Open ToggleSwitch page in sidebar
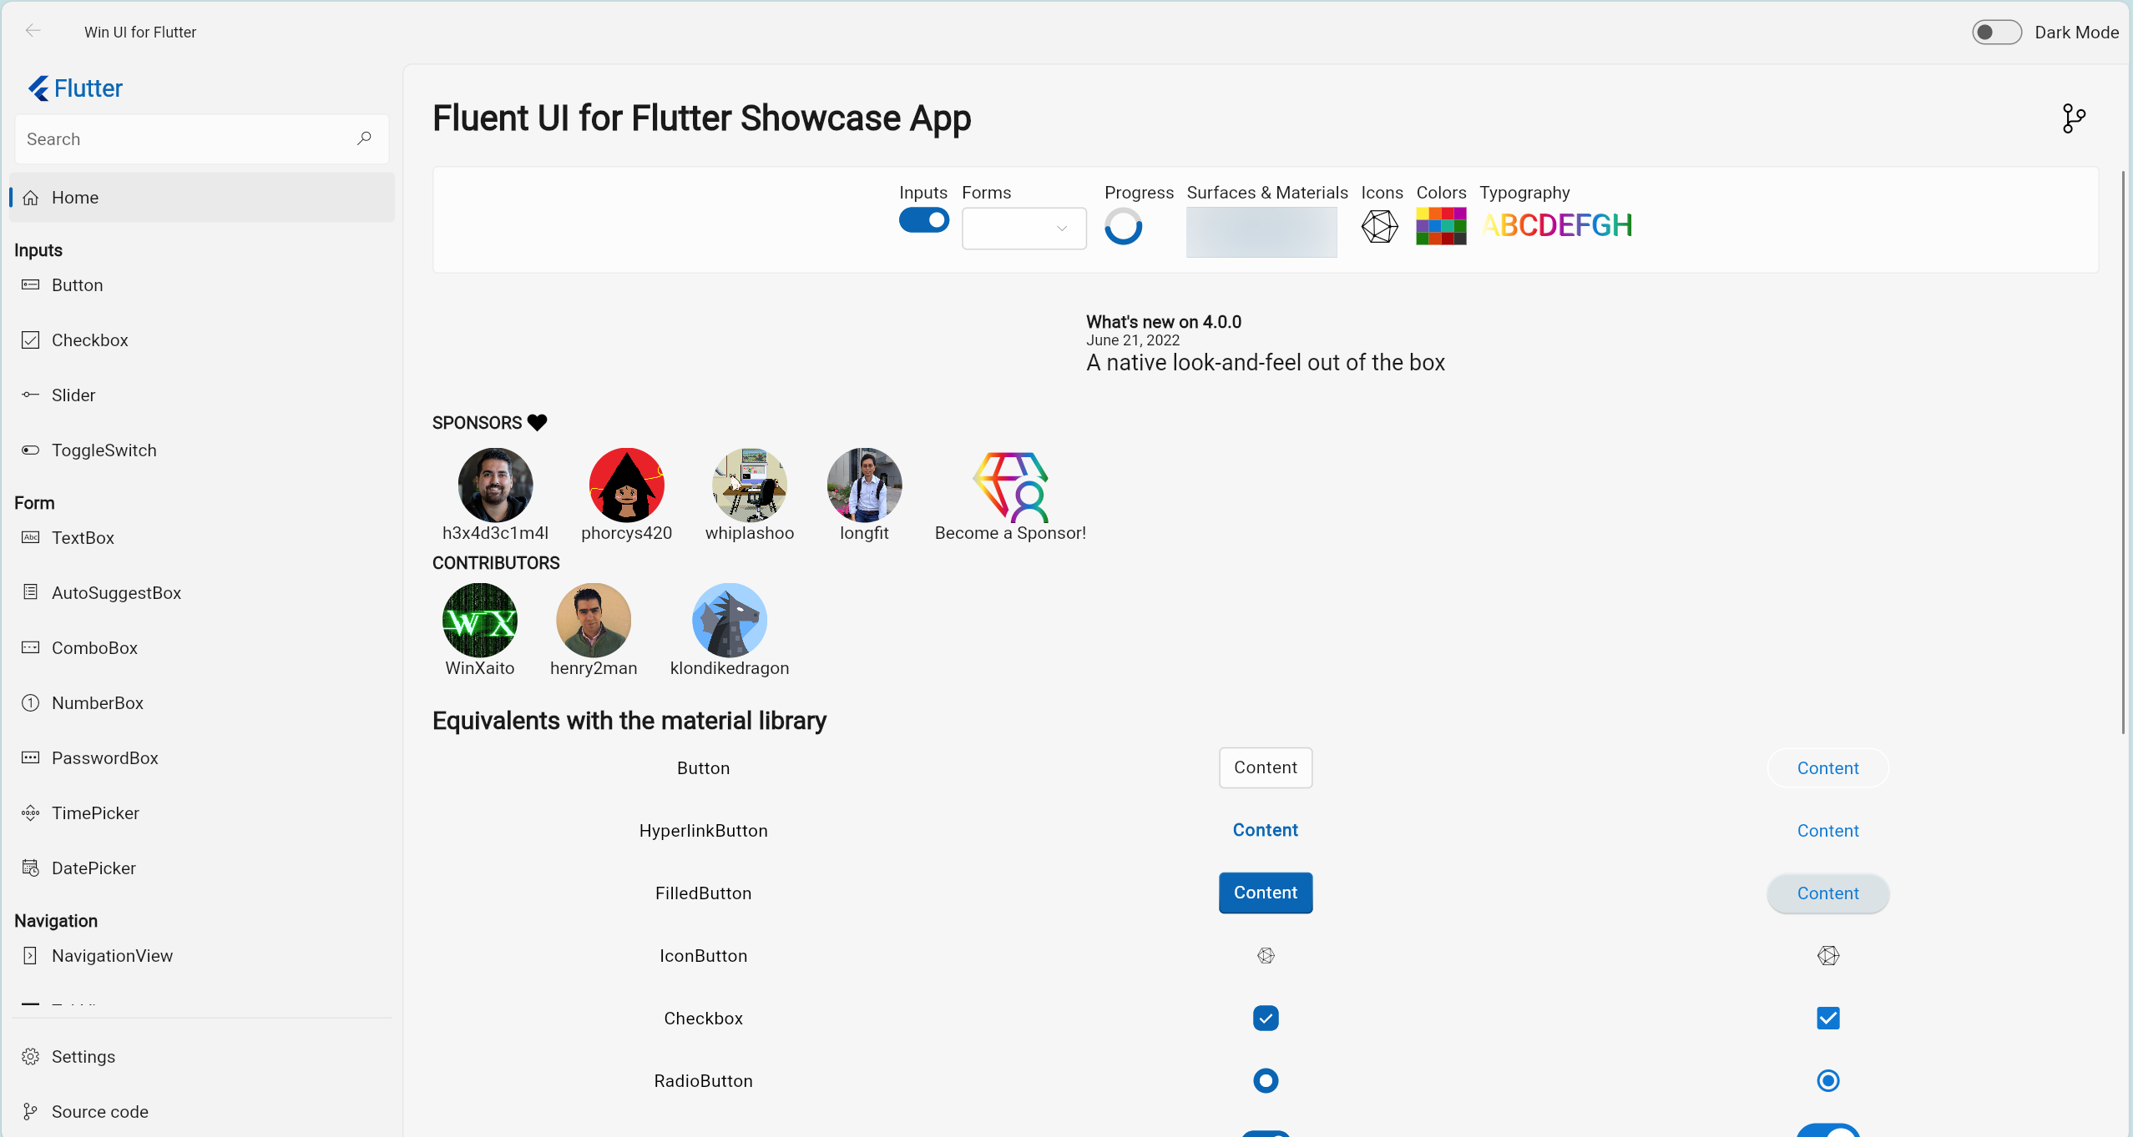The height and width of the screenshot is (1137, 2133). click(202, 450)
